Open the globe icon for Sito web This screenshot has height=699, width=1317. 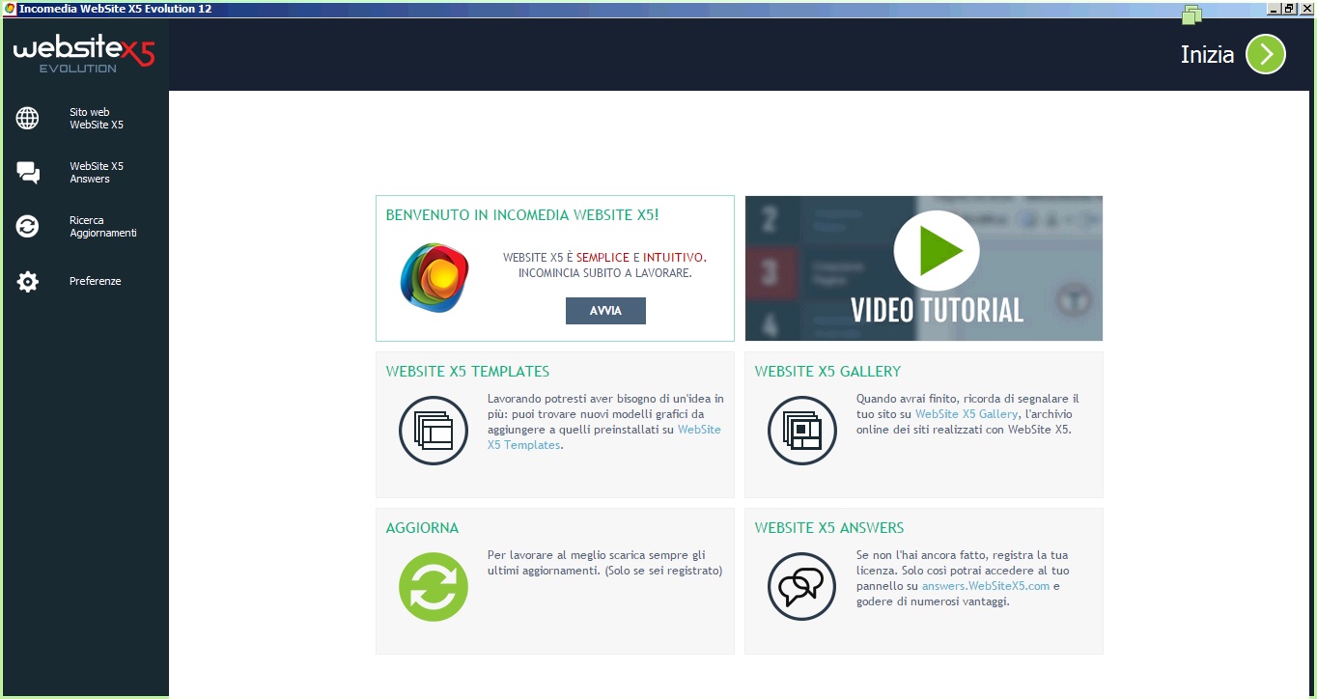pos(28,118)
